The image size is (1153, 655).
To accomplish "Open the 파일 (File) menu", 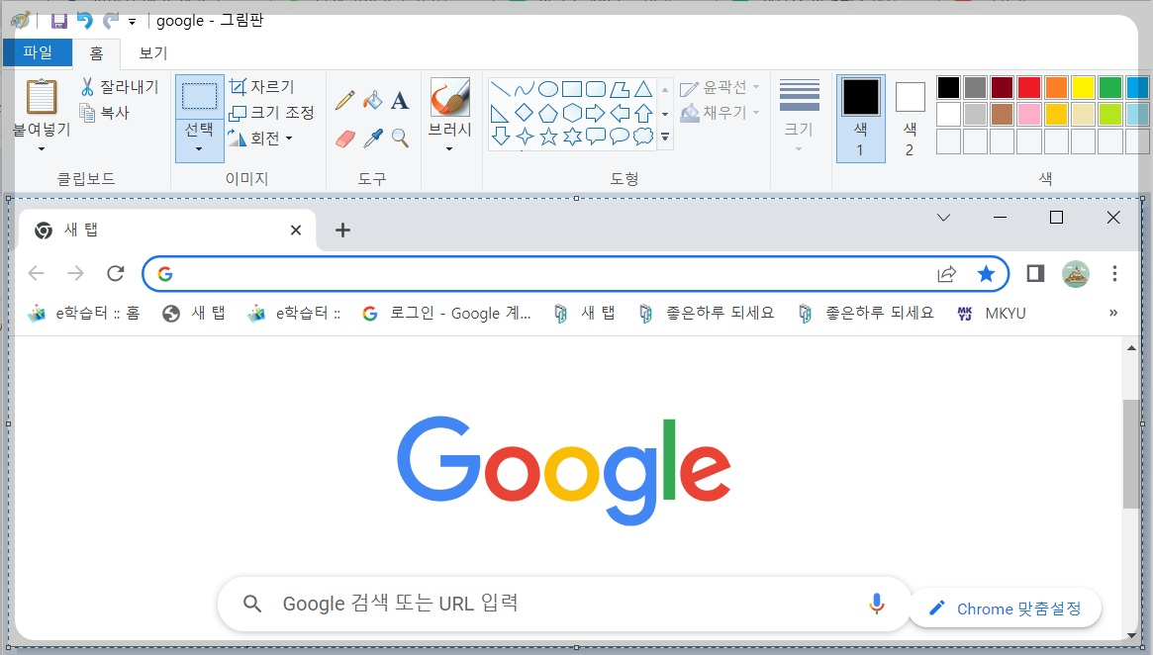I will tap(38, 52).
